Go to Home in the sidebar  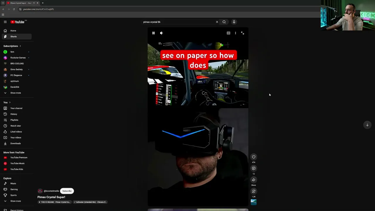[16, 31]
